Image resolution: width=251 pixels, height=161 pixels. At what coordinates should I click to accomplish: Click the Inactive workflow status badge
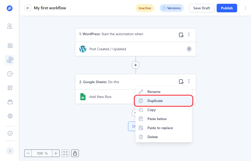coord(145,8)
